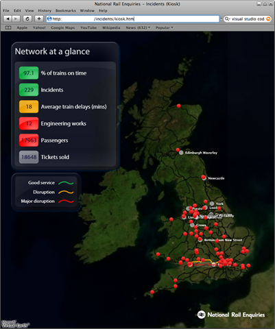Open the bookmarks book icon in the bar

point(8,27)
